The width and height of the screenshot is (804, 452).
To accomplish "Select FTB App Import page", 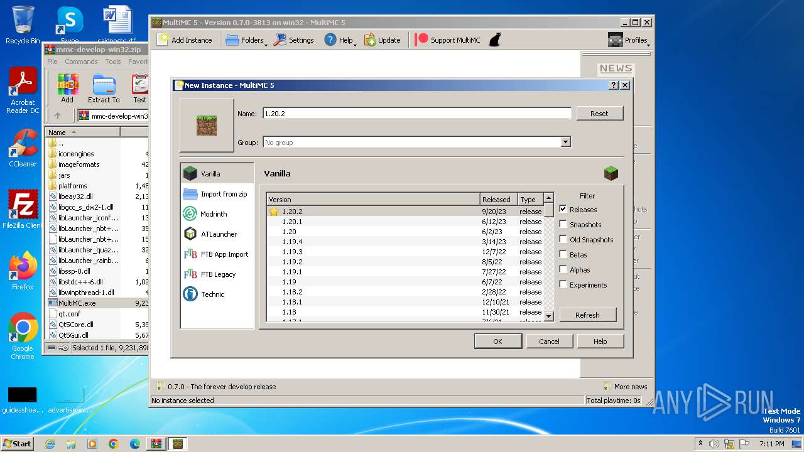I will coord(217,254).
